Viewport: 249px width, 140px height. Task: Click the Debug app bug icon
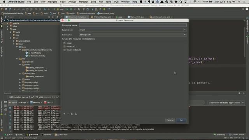(71, 9)
